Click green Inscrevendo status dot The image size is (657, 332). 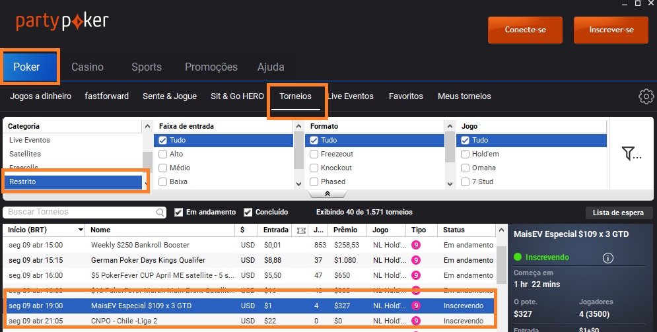pyautogui.click(x=518, y=257)
